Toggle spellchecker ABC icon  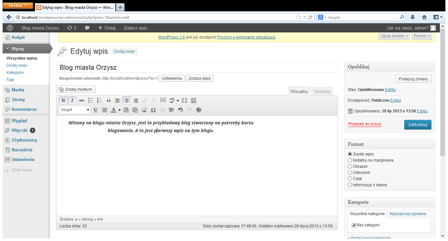click(x=172, y=100)
